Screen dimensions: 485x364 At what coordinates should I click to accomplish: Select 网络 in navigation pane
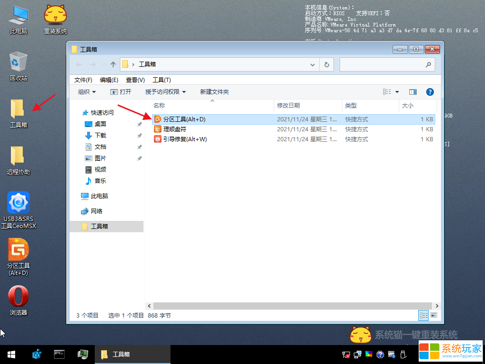point(91,211)
